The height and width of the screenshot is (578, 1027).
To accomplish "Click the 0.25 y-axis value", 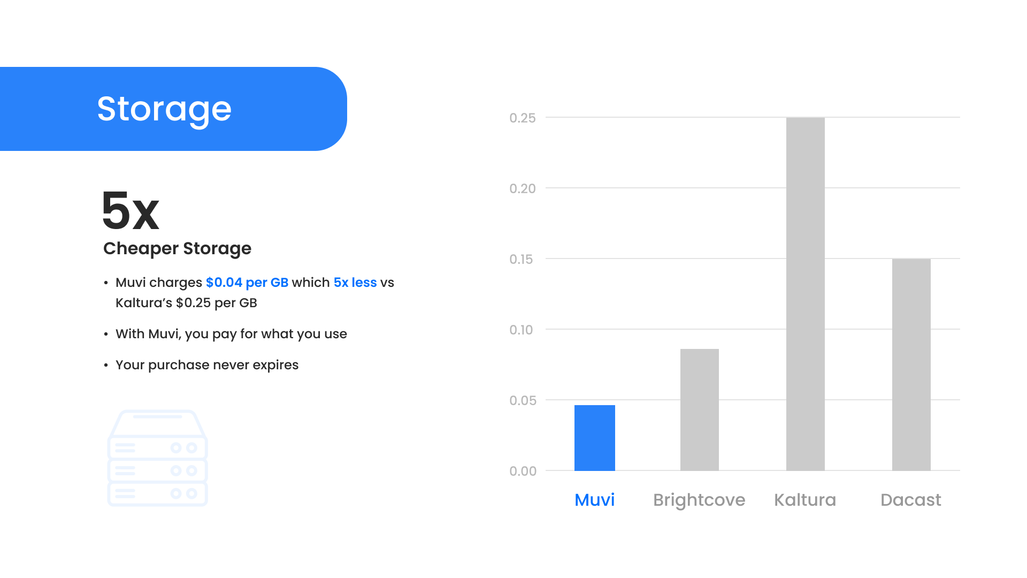I will (x=523, y=118).
